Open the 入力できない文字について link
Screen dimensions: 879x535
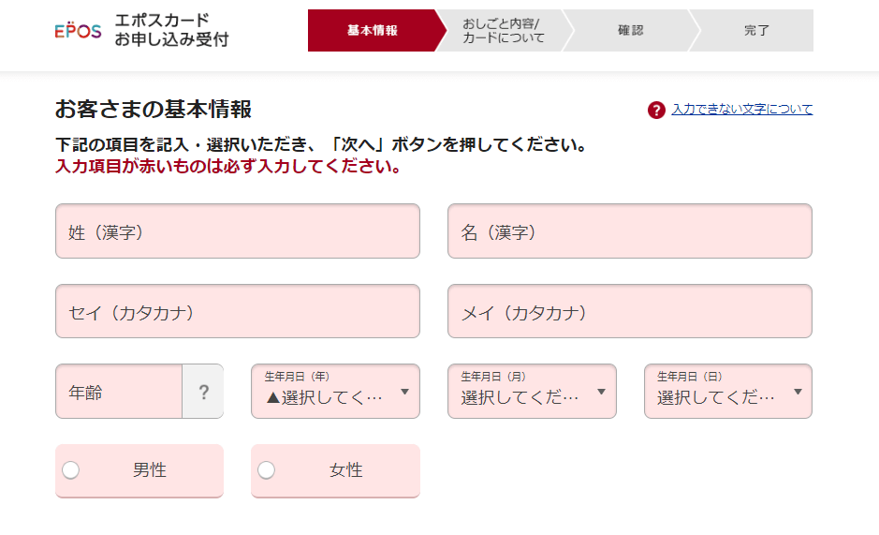click(x=741, y=110)
